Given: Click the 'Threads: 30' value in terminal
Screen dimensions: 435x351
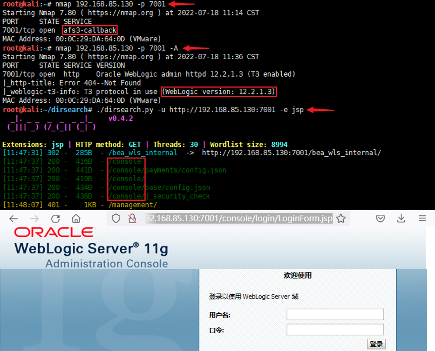Looking at the screenshot, I should click(x=176, y=144).
